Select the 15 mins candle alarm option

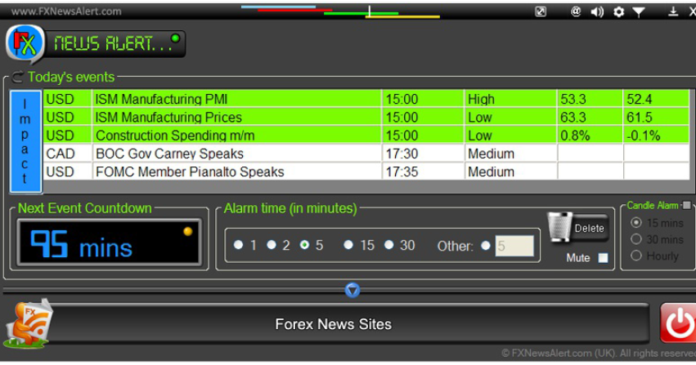636,222
